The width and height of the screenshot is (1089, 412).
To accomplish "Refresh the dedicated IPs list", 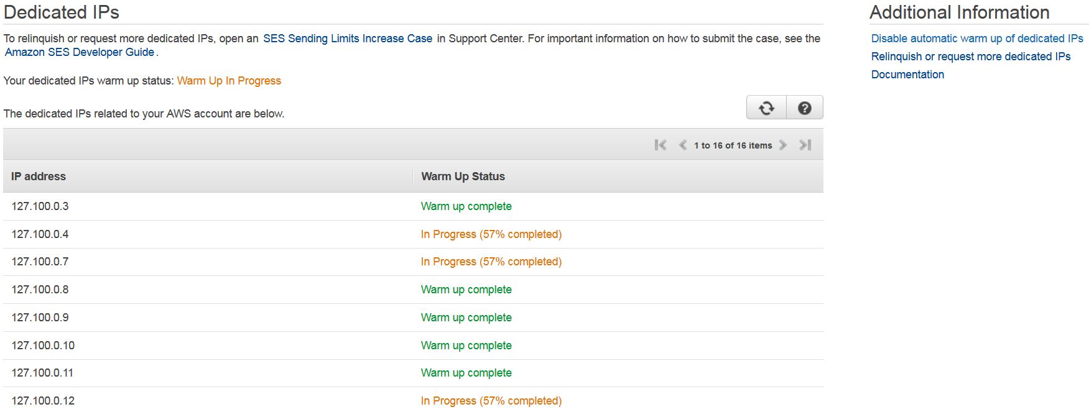I will (766, 108).
